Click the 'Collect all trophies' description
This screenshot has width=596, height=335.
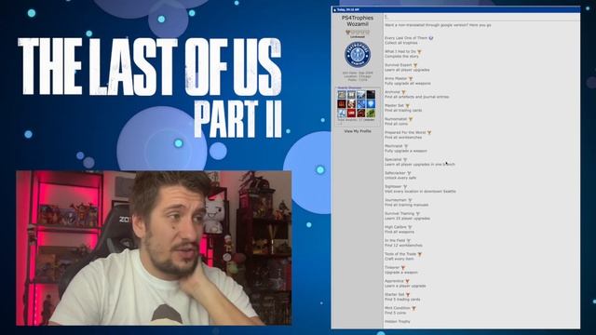coord(401,43)
